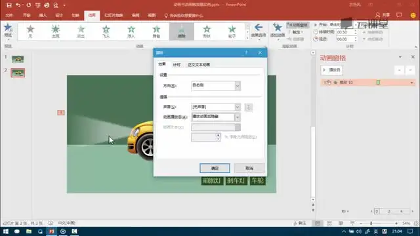
Task: Open dropdown arrow of the 矩形 10 animation entry
Action: coord(411,83)
